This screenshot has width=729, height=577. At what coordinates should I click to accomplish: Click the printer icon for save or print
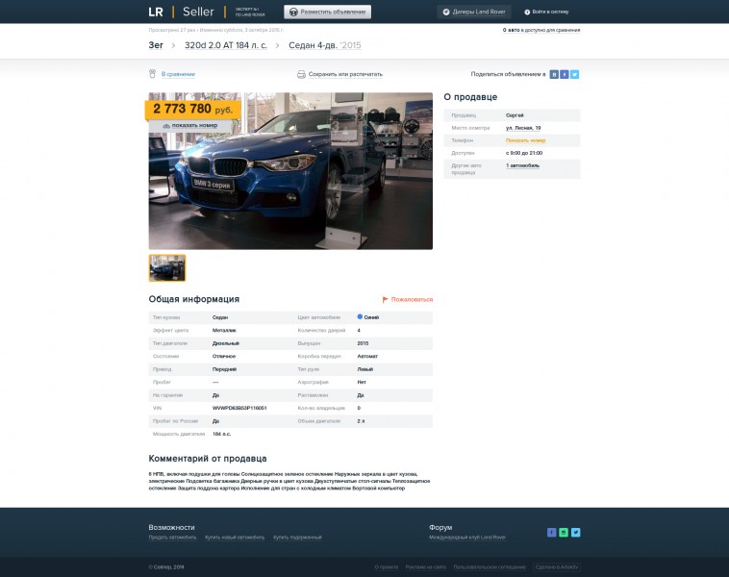(301, 74)
